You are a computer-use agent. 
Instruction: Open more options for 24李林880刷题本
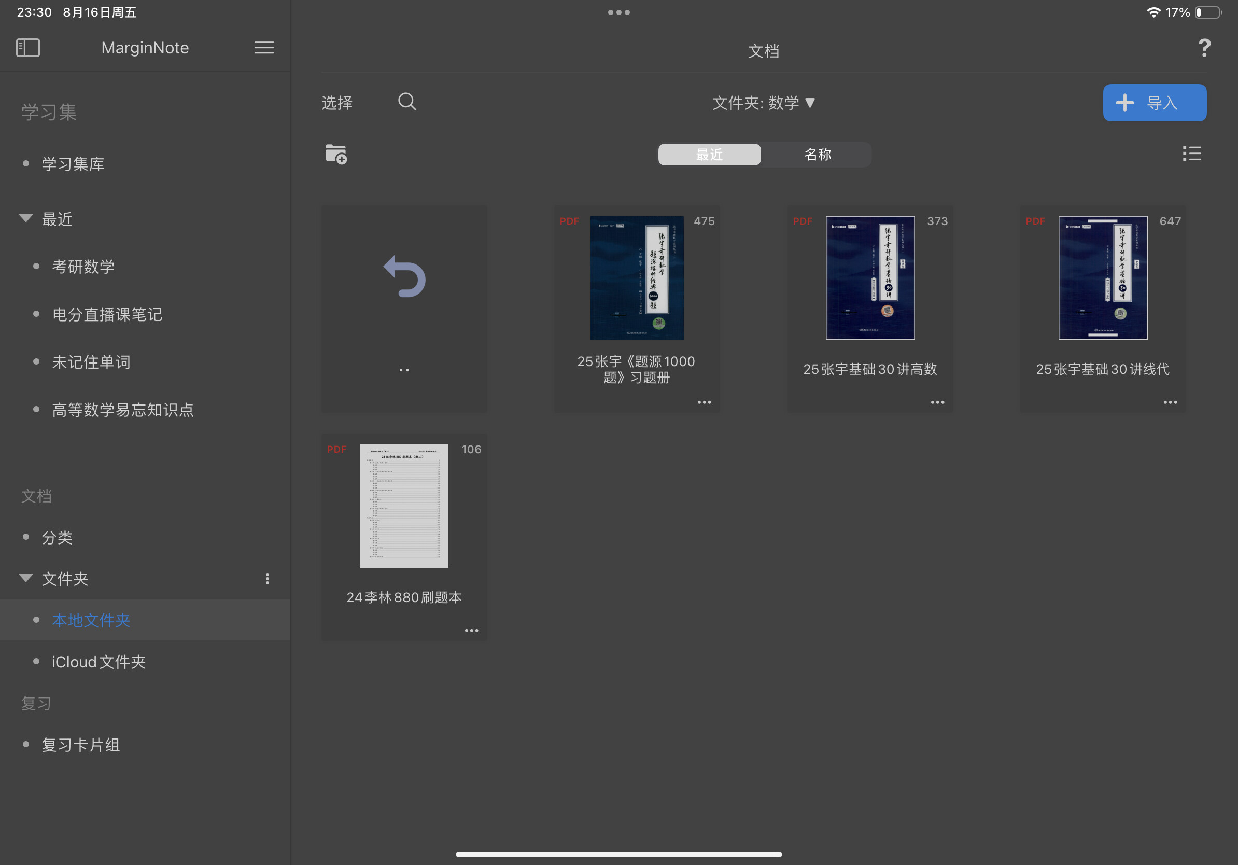point(471,631)
